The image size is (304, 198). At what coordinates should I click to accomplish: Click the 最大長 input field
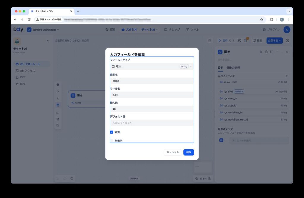[x=152, y=109]
